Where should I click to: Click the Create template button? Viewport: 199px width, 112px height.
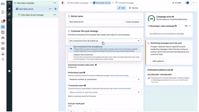pos(132,22)
